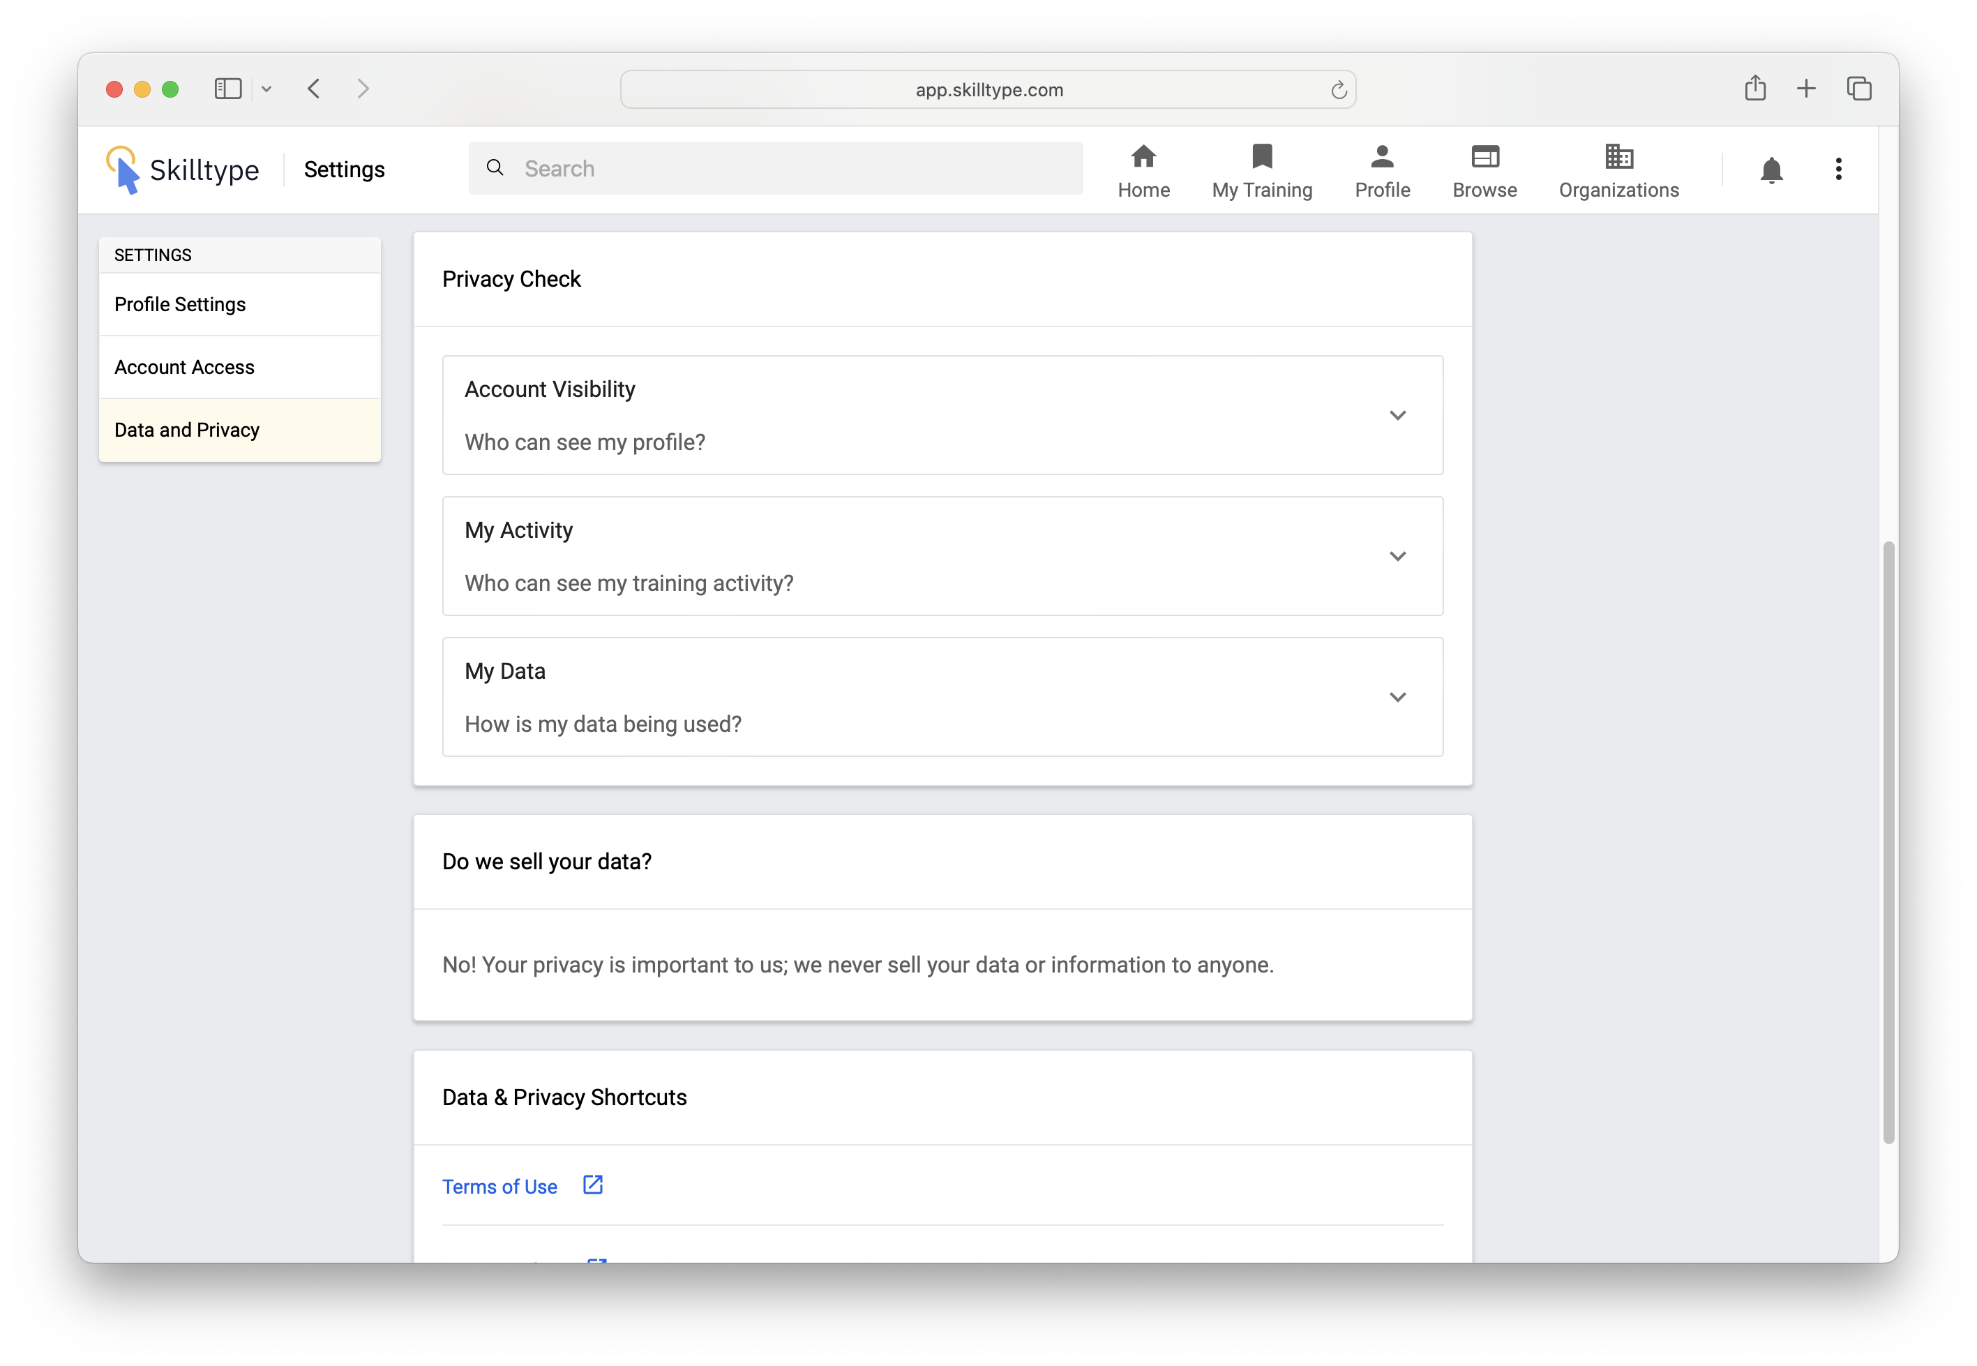Viewport: 1977px width, 1366px height.
Task: Select Profile Settings in sidebar
Action: click(180, 305)
